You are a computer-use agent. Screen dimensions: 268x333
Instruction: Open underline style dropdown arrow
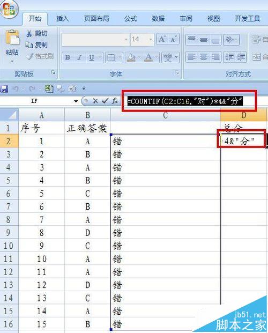100,57
